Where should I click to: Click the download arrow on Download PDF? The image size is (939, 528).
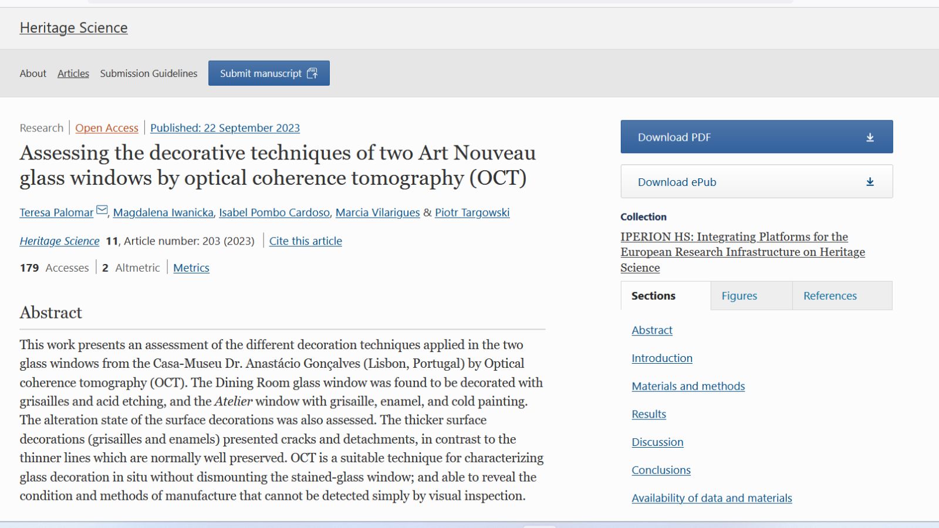click(x=870, y=137)
